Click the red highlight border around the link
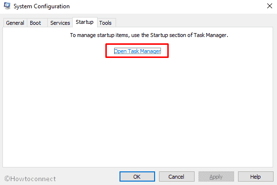 pos(137,44)
